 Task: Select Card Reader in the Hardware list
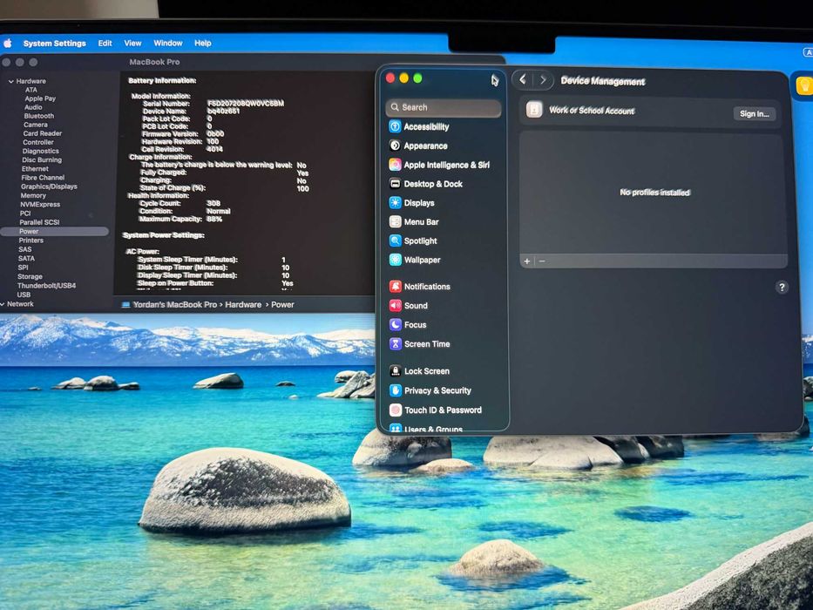pyautogui.click(x=42, y=133)
